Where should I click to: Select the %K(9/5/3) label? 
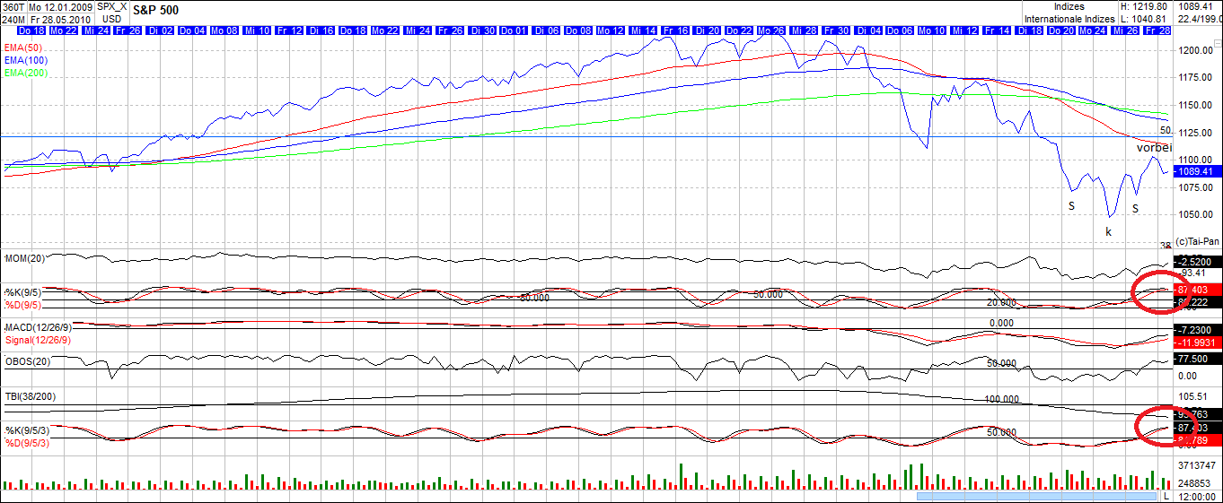coord(28,429)
